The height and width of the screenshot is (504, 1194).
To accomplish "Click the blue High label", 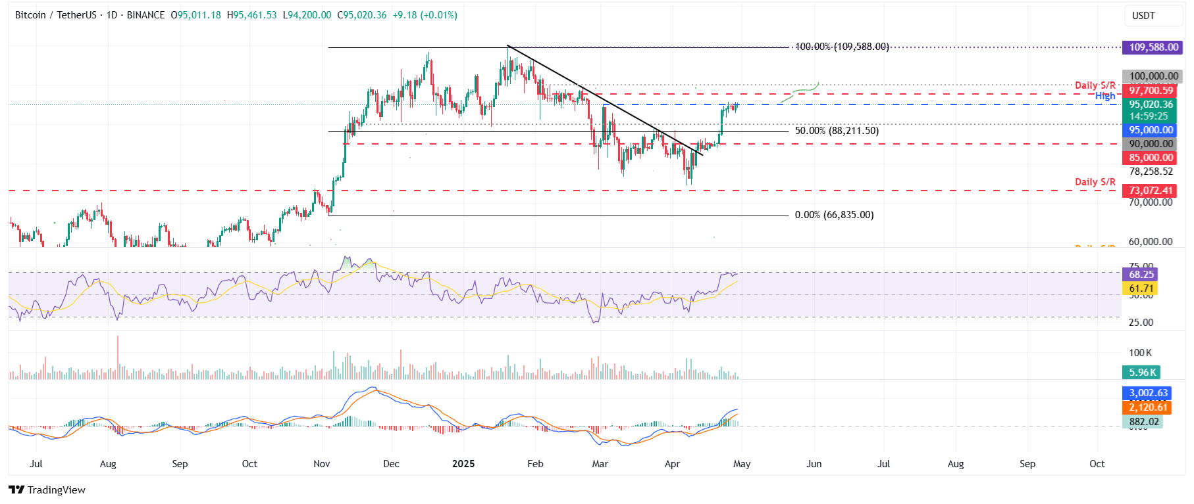I will 1105,96.
